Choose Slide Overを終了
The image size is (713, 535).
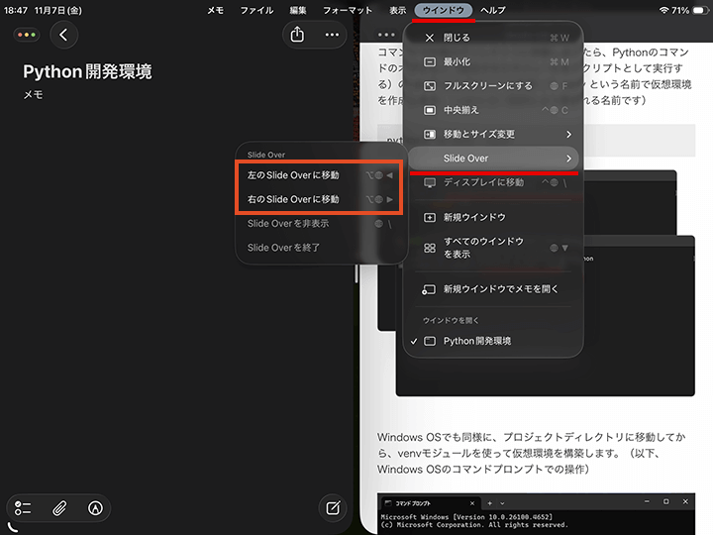point(320,248)
